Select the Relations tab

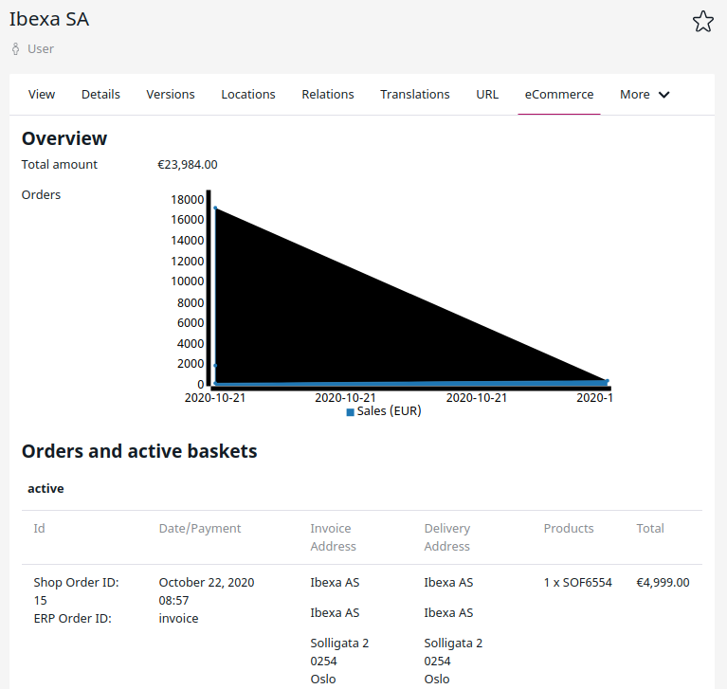tap(328, 94)
